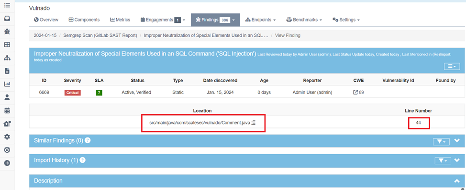The height and width of the screenshot is (190, 466).
Task: Click the Similar Findings (0) heading
Action: [58, 140]
